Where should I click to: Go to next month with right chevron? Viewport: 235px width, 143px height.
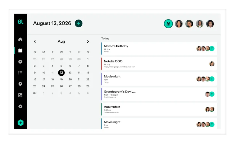(x=88, y=42)
